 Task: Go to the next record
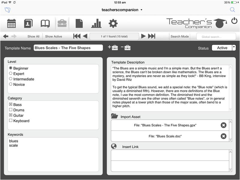tap(143, 36)
